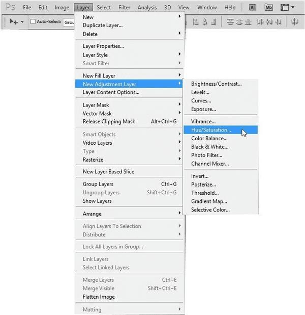This screenshot has height=315, width=305.
Task: Choose Vibrance... adjustment
Action: [221, 121]
